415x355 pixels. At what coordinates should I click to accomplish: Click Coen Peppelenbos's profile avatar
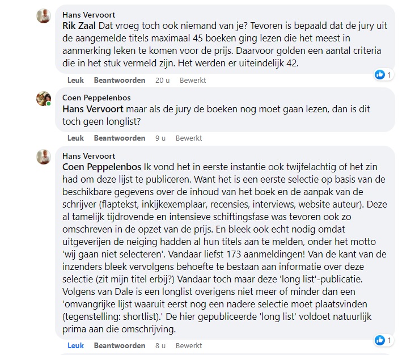44,99
